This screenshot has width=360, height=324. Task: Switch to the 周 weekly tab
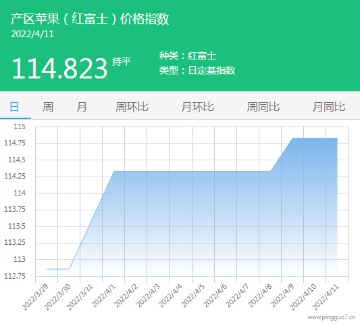click(48, 107)
